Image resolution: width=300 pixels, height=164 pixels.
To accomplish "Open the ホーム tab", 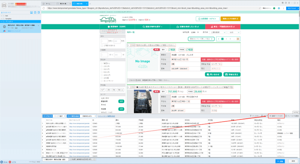I will tap(48, 4).
